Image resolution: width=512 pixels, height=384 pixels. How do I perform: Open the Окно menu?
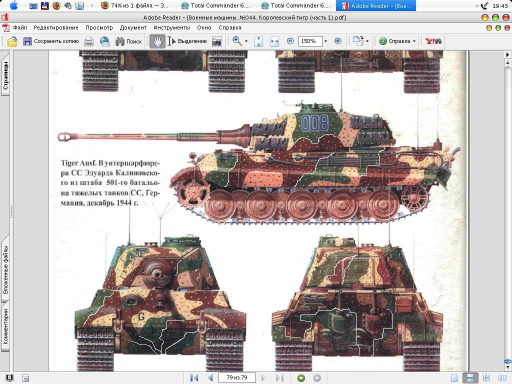(204, 28)
